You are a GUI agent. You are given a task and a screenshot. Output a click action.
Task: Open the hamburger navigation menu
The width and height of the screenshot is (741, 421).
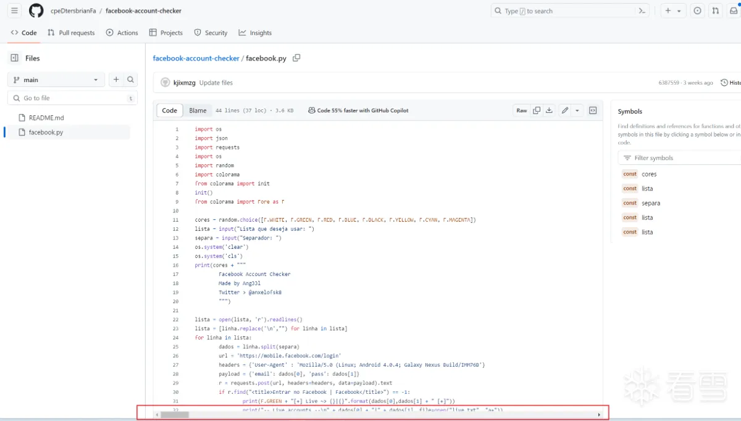click(x=15, y=10)
